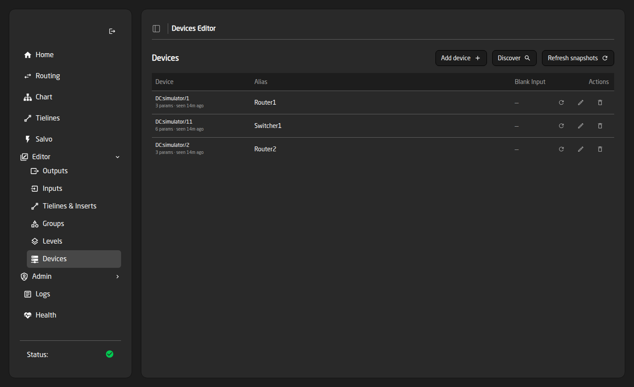
Task: Refresh the Switcher1 device snapshot
Action: (x=561, y=126)
